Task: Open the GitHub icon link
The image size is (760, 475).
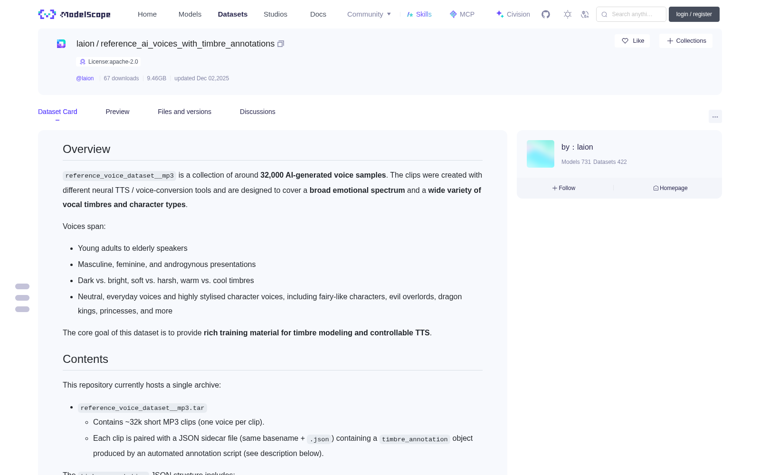Action: tap(546, 14)
